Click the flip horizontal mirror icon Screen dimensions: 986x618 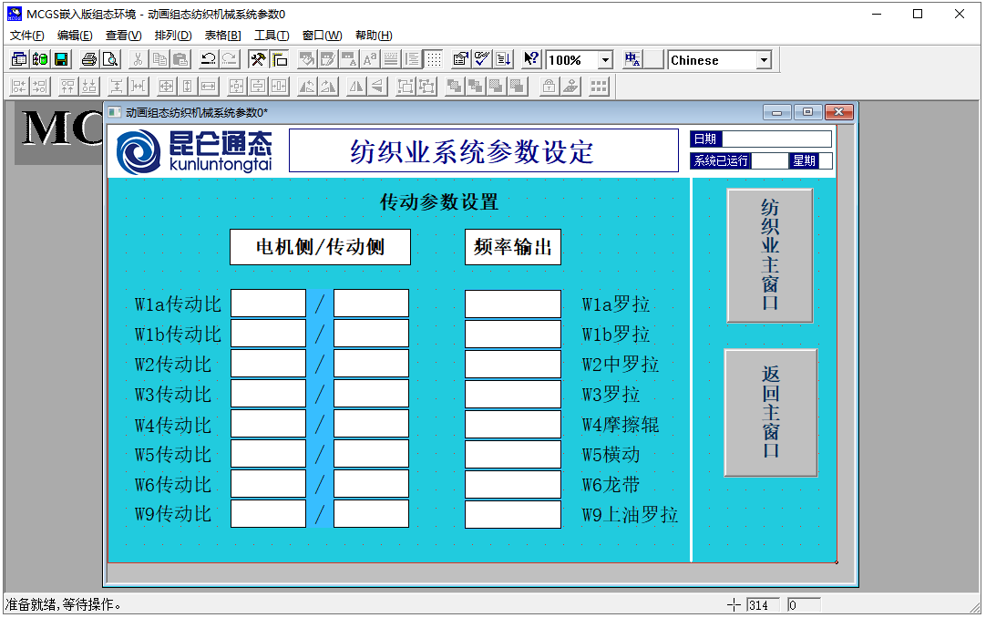[356, 86]
